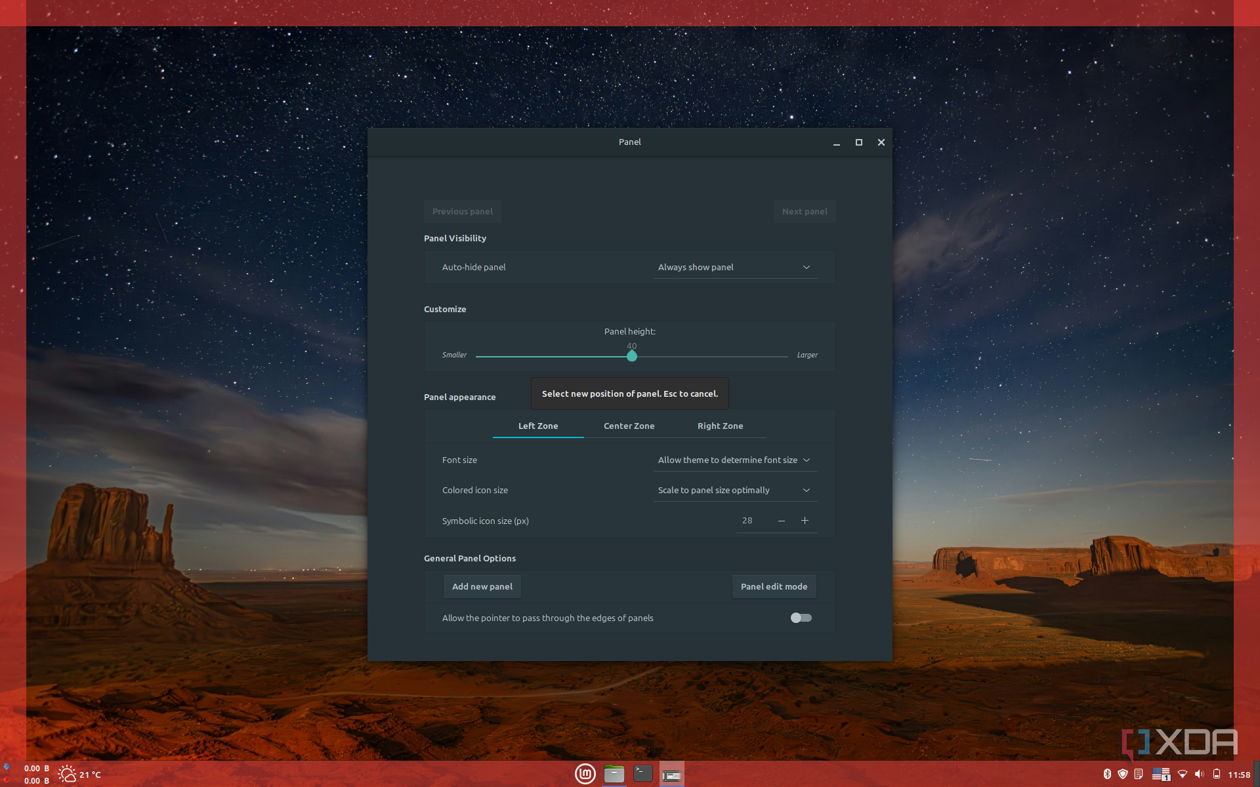Increase symbolic icon size with plus
The image size is (1260, 787).
(805, 520)
